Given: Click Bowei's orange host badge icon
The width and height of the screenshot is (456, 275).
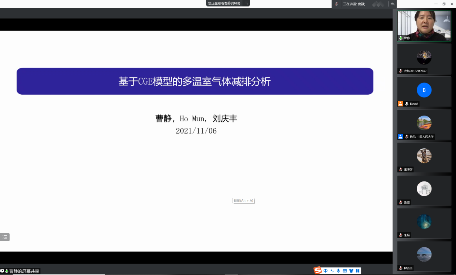Looking at the screenshot, I should 400,104.
